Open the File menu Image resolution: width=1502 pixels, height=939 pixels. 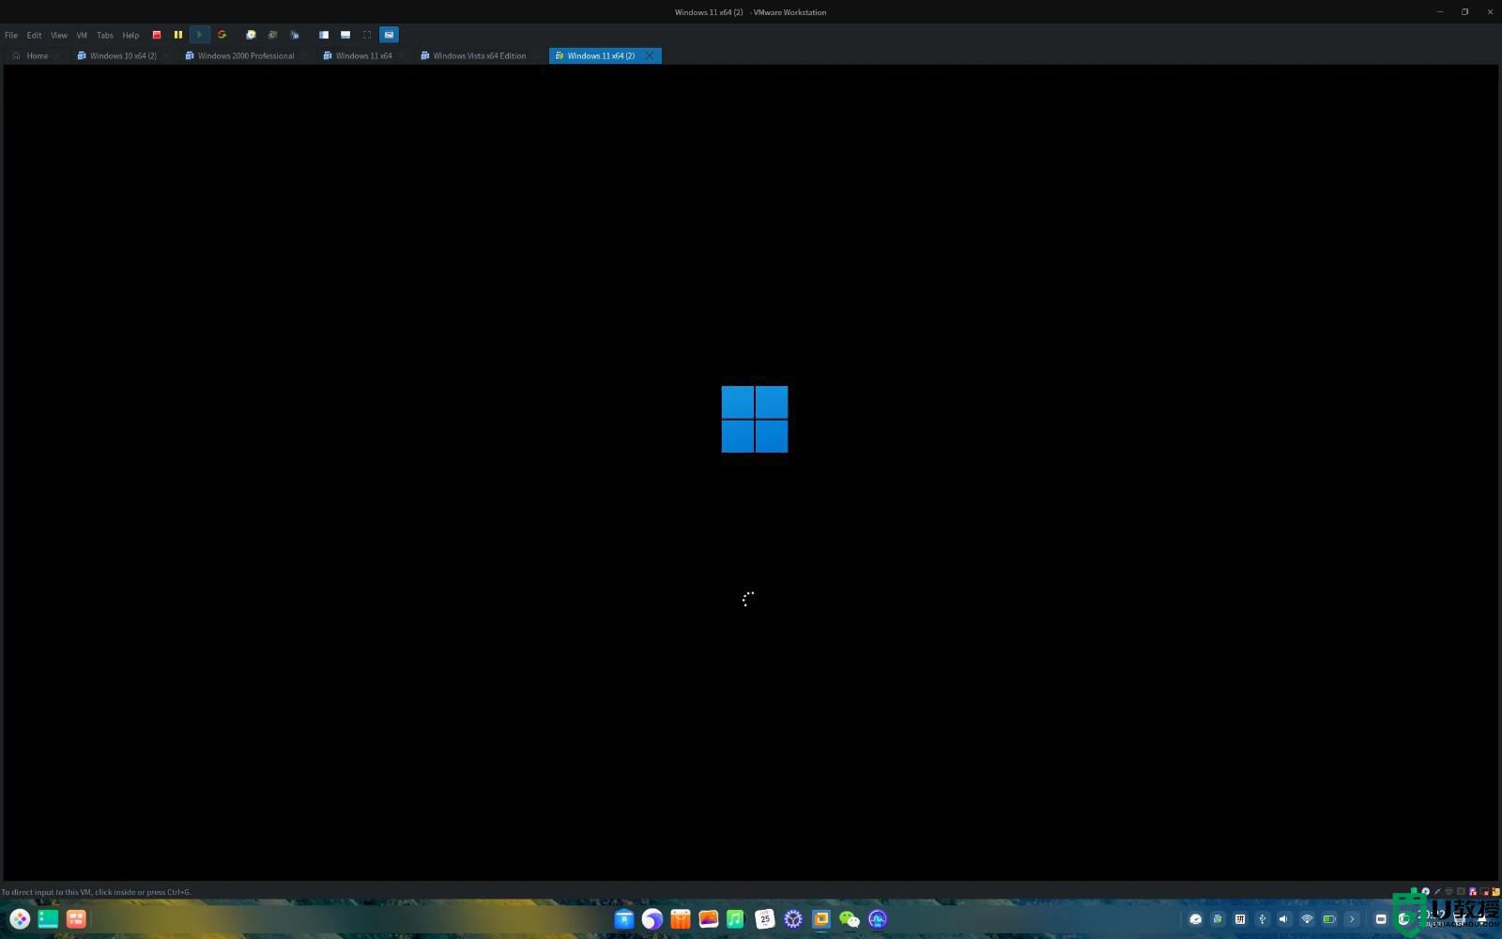pos(11,35)
